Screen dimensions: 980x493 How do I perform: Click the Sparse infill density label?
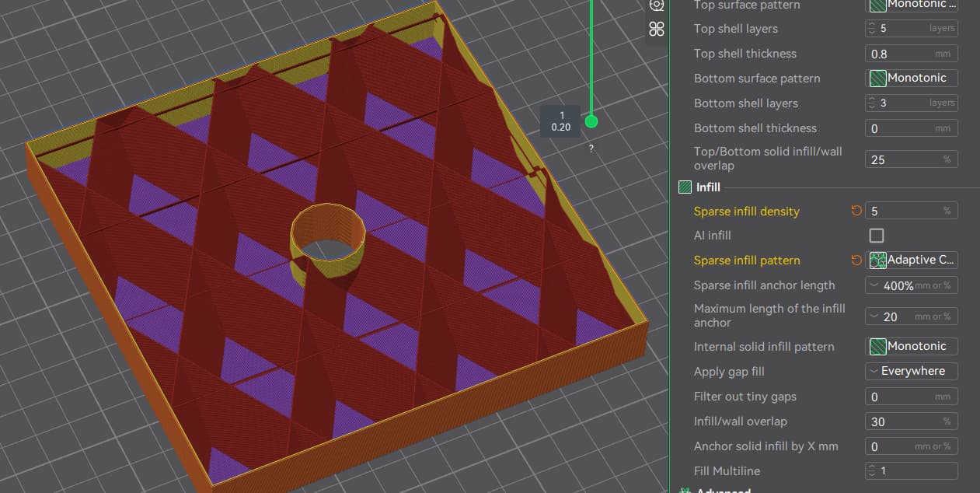click(746, 212)
